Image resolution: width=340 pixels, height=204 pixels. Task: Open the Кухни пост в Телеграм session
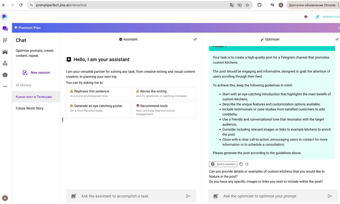tap(34, 97)
